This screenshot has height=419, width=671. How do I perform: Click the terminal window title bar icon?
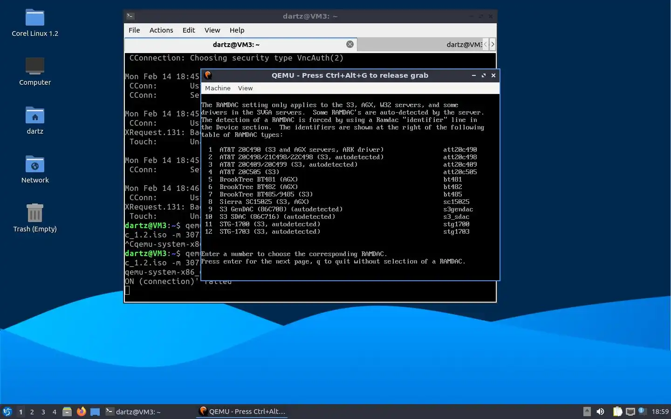[x=130, y=16]
